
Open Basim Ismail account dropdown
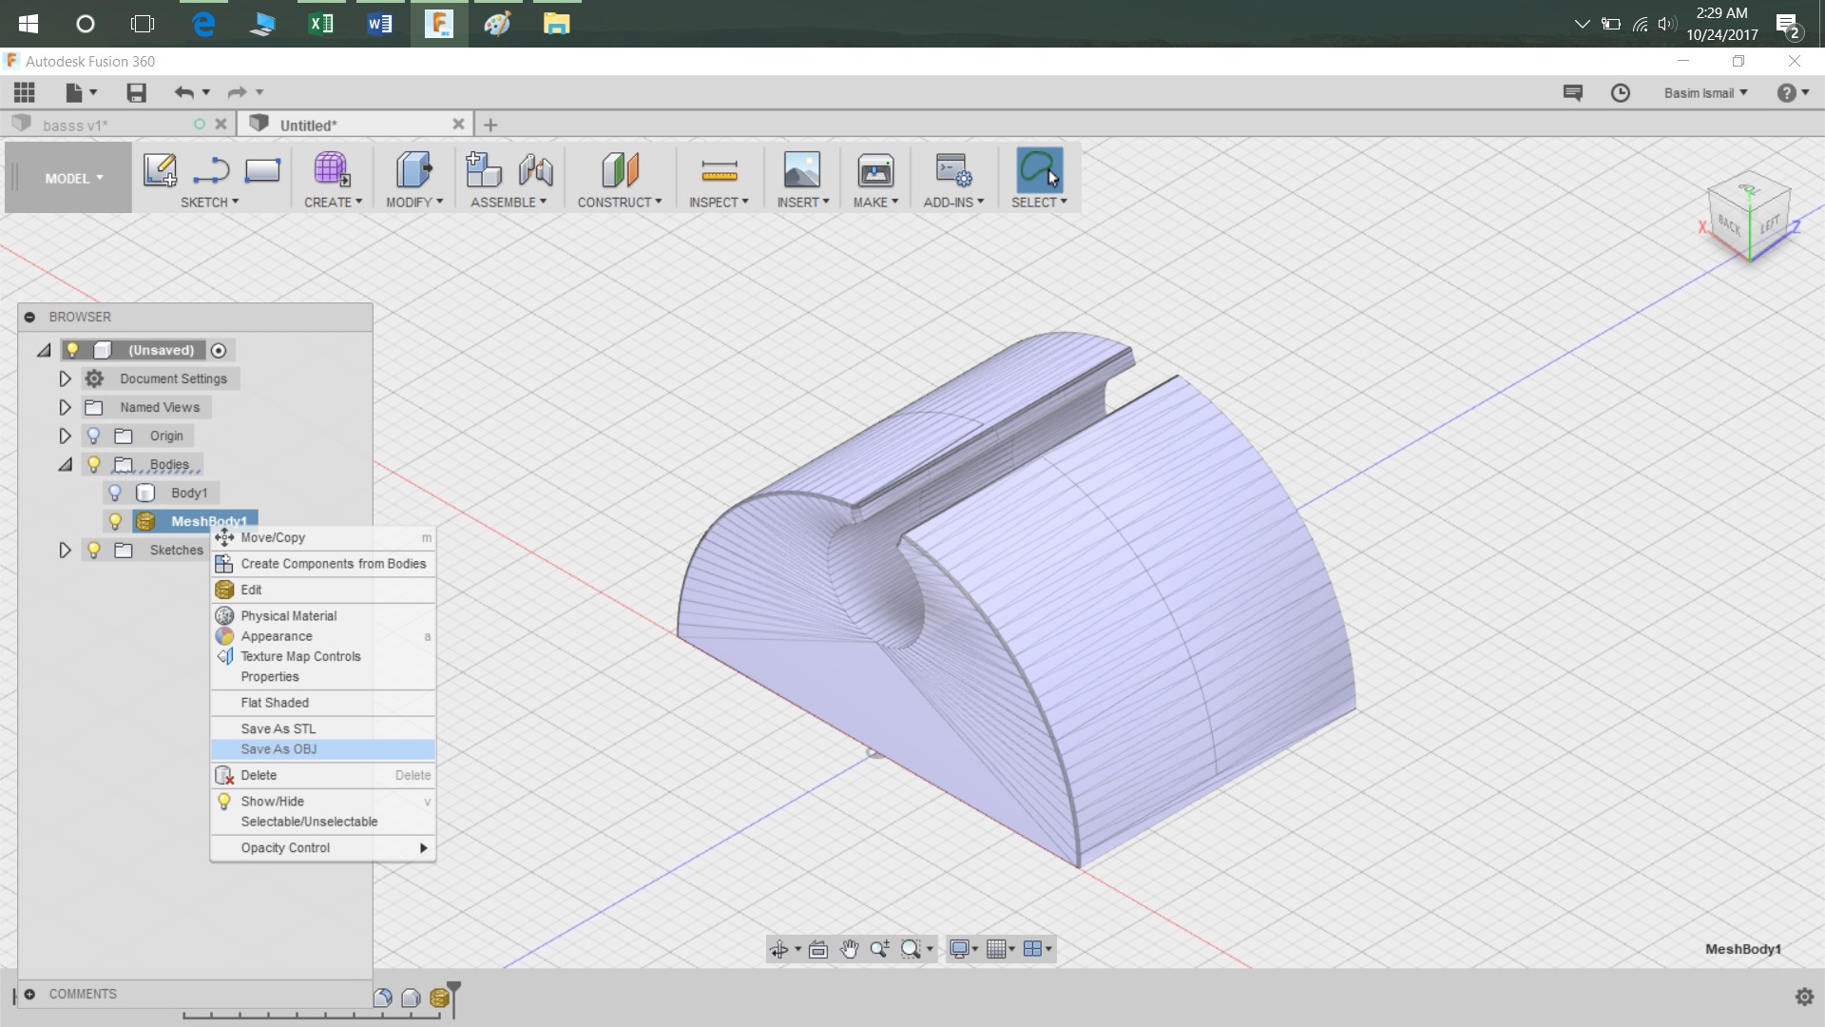[x=1705, y=92]
